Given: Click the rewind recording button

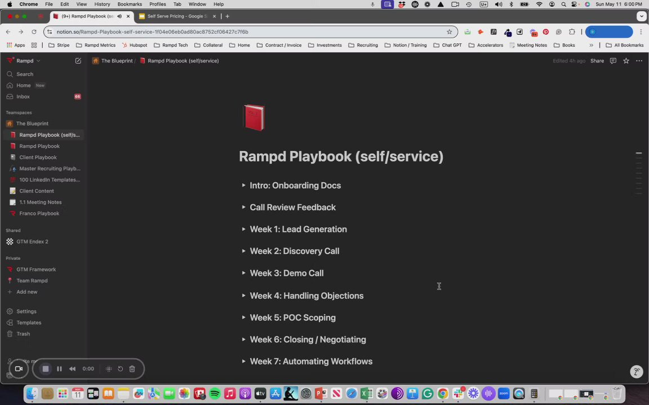Looking at the screenshot, I should 73,368.
